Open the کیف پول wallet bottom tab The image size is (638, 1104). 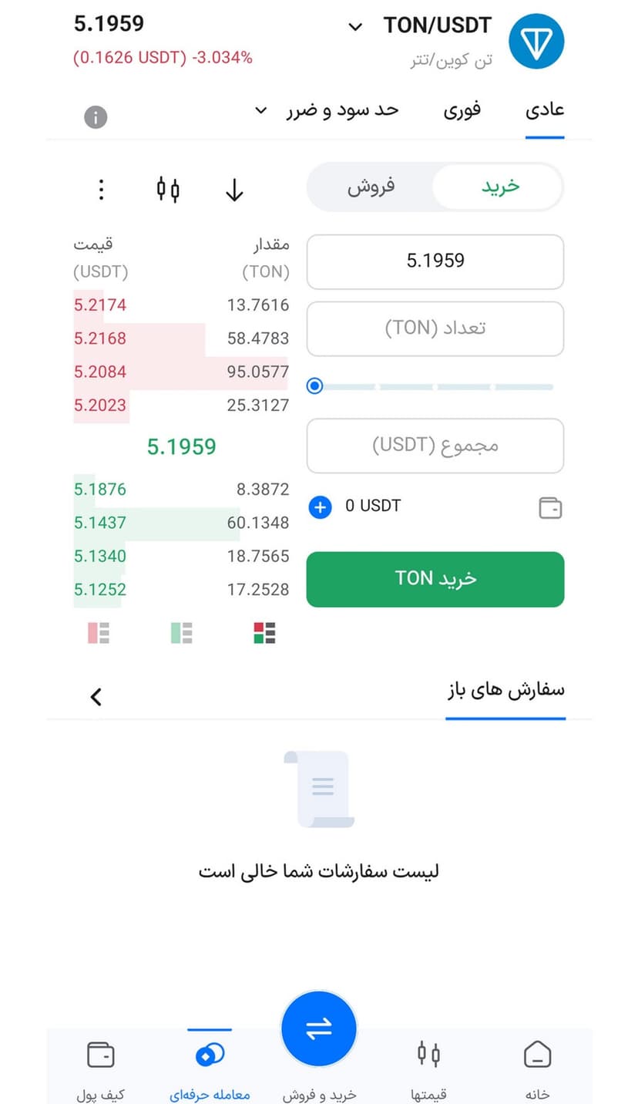[100, 1068]
